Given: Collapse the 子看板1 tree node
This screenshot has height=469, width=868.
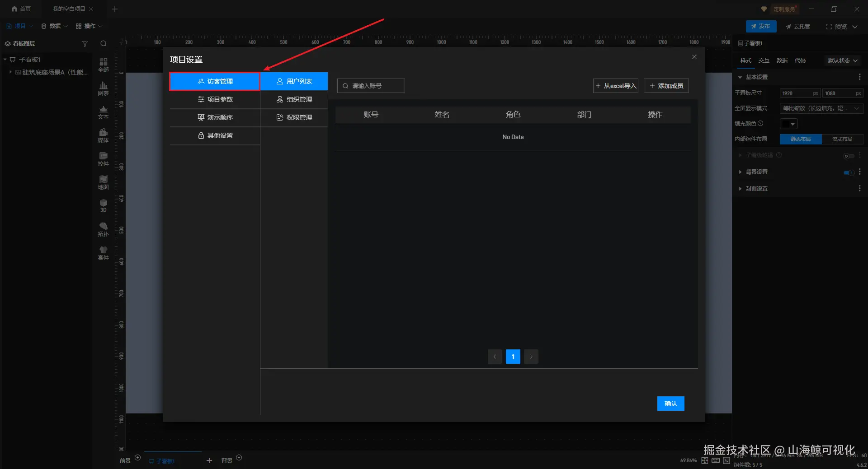Looking at the screenshot, I should click(5, 60).
